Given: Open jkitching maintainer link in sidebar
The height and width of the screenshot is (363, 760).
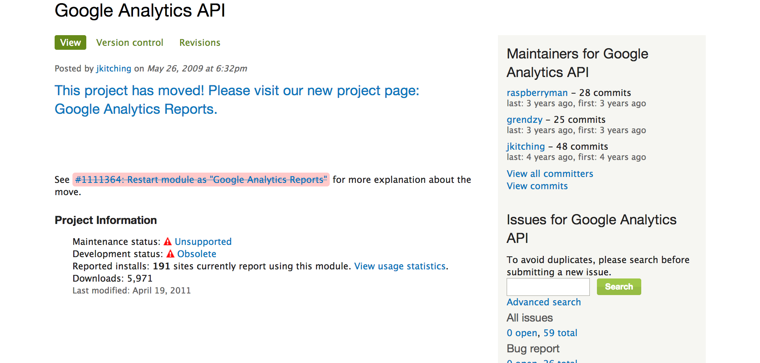Looking at the screenshot, I should [526, 147].
